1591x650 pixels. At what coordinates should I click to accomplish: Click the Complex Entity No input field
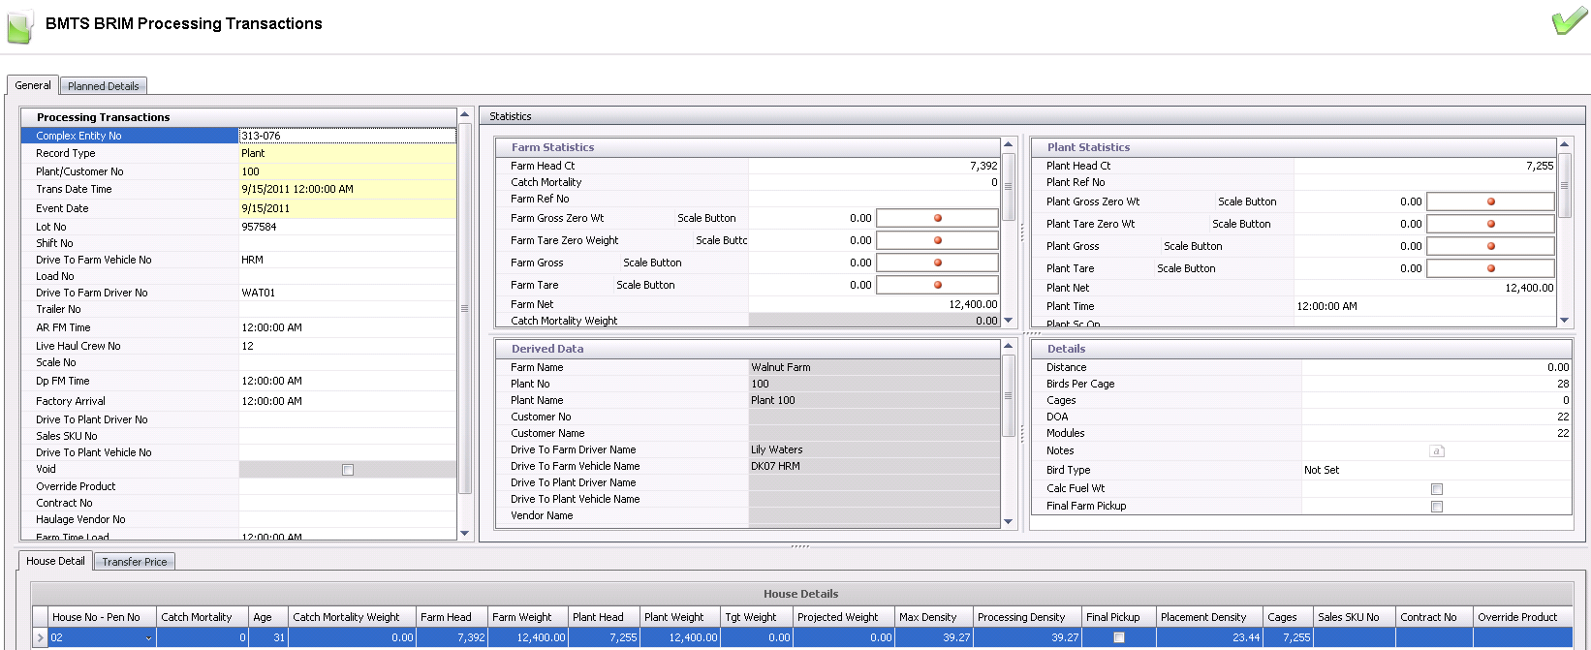point(346,136)
